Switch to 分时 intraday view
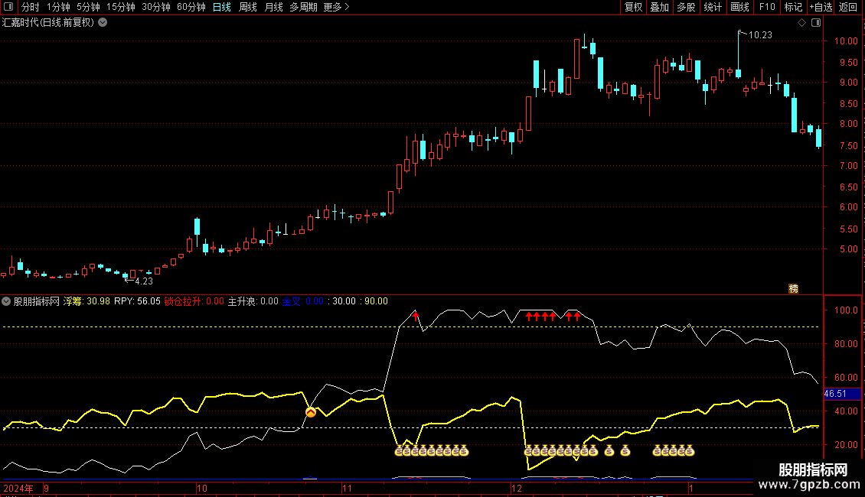865x497 pixels. pos(30,7)
